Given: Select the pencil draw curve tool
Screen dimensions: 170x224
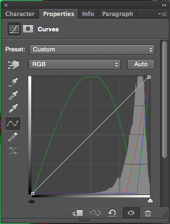Looking at the screenshot, I should coord(13,137).
